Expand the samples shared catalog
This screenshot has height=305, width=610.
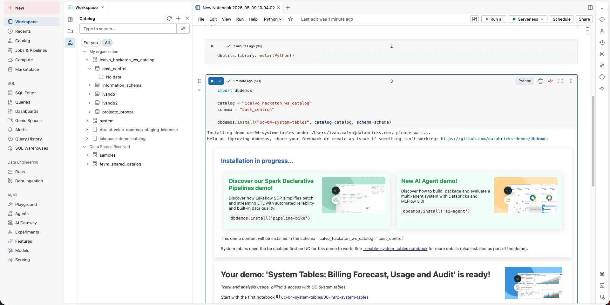tap(87, 155)
